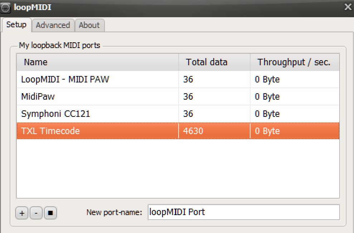Click the Throughput / sec. column header
Image resolution: width=354 pixels, height=233 pixels.
click(294, 62)
